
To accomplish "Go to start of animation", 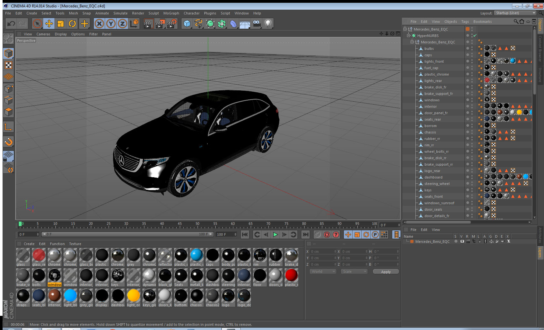I will tap(245, 234).
